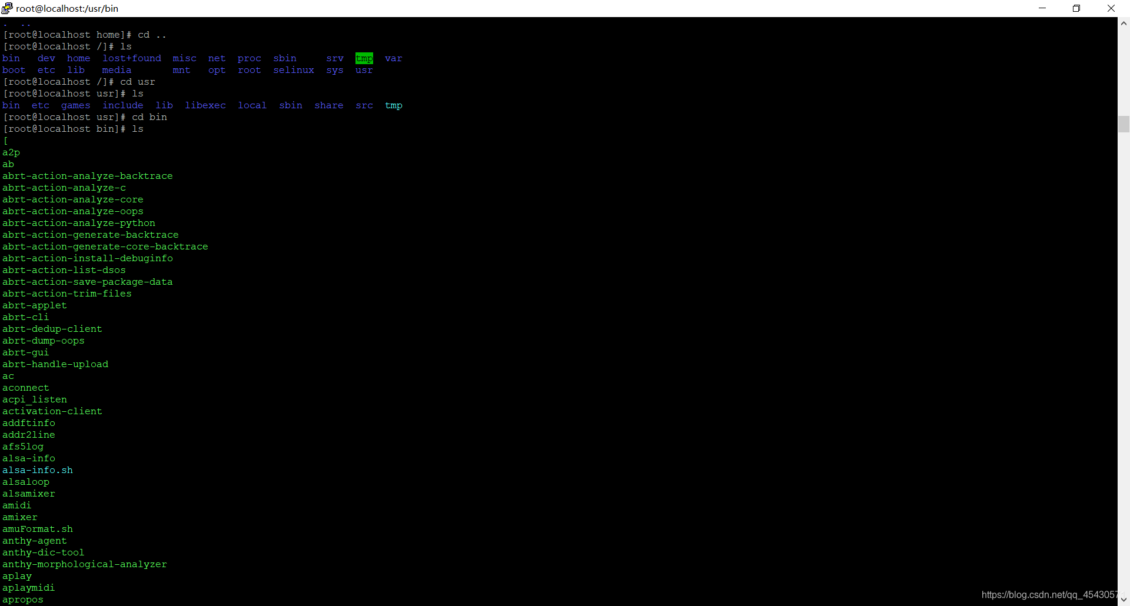Click the selinux directory name
The height and width of the screenshot is (606, 1130).
(x=294, y=70)
